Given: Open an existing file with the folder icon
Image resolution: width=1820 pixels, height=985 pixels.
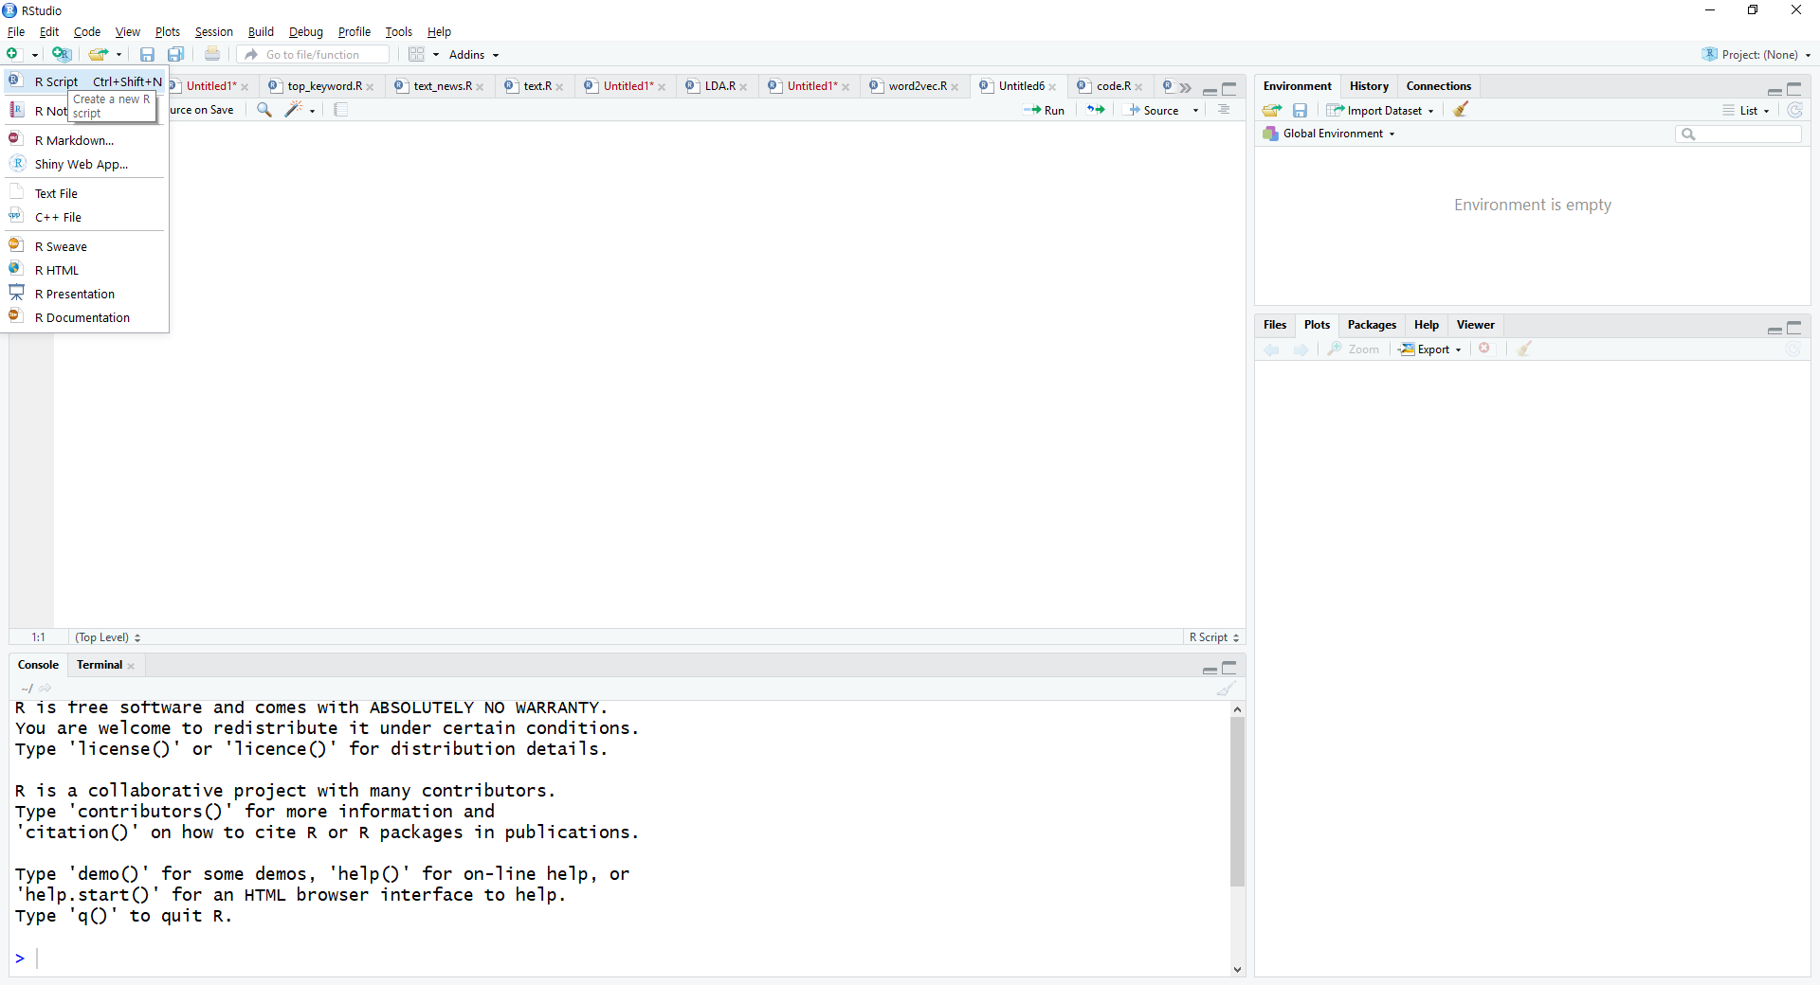Looking at the screenshot, I should tap(98, 55).
